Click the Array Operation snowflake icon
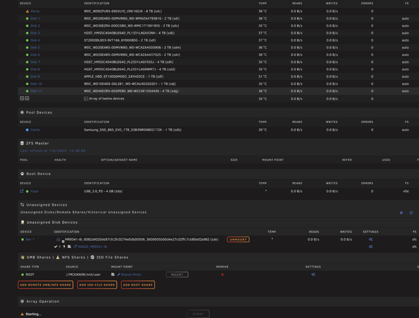 (22, 301)
